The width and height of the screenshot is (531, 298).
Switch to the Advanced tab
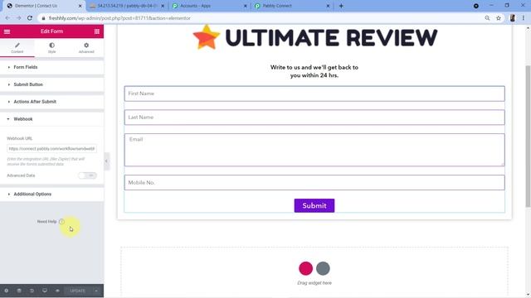(86, 48)
